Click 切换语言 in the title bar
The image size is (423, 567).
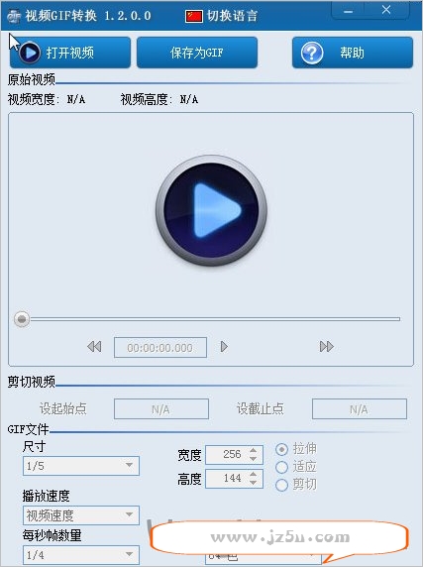(x=232, y=16)
